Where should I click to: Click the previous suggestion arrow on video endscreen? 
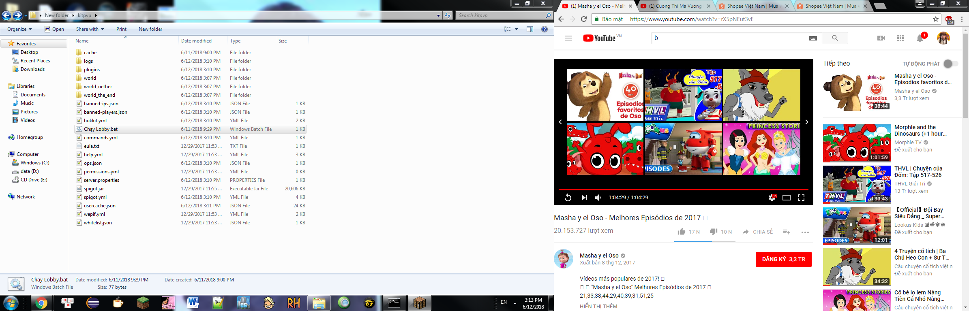(x=560, y=122)
